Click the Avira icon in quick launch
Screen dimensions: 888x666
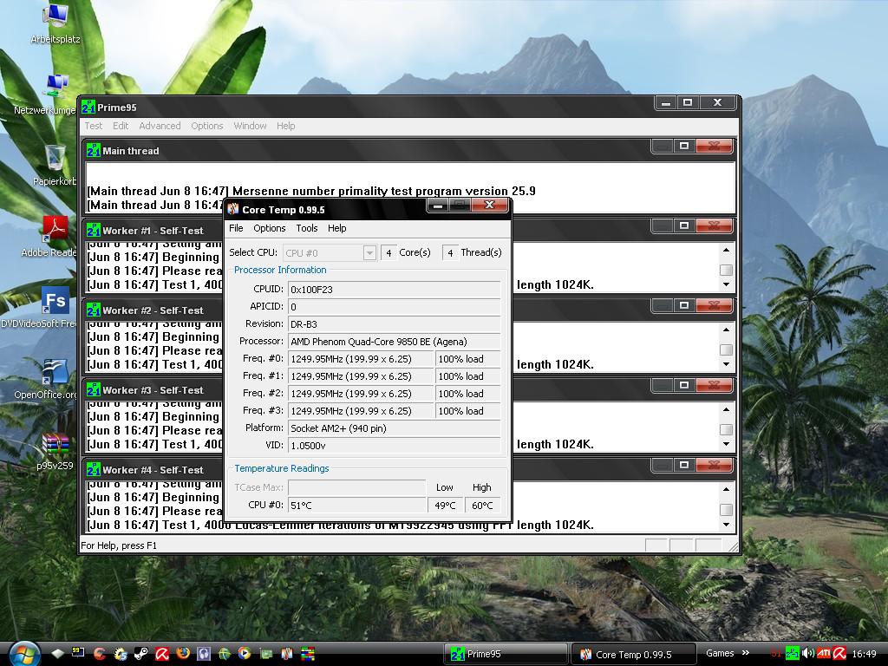point(162,654)
